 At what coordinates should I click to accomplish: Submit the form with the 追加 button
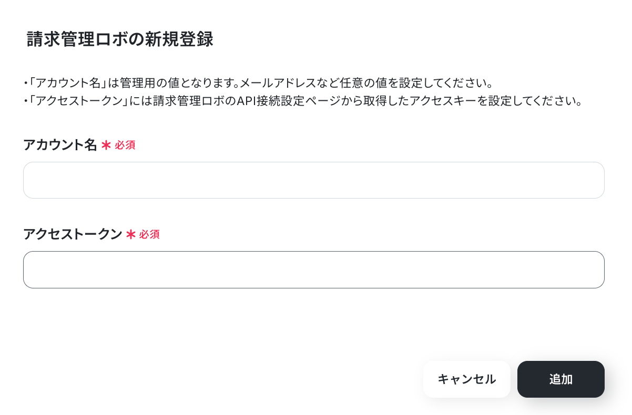tap(561, 379)
